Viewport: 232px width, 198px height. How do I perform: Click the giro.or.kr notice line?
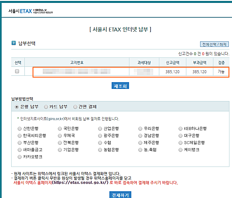(x=70, y=119)
